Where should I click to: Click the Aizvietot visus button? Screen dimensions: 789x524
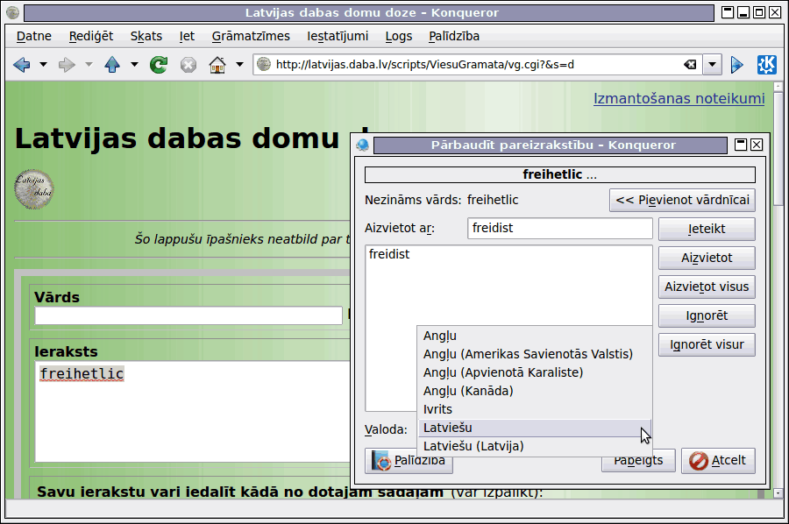tap(707, 287)
